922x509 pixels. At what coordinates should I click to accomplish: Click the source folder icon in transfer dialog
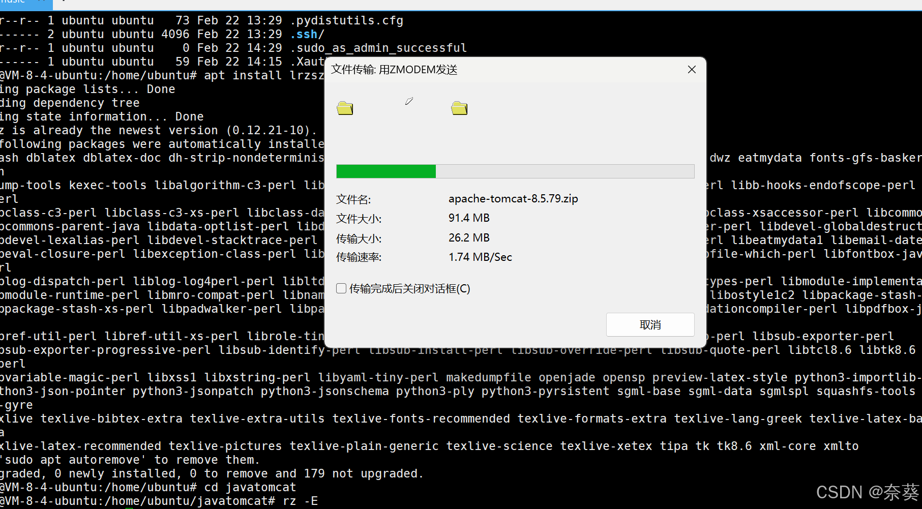tap(345, 108)
